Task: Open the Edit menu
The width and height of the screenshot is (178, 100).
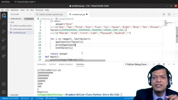Action: (7, 10)
